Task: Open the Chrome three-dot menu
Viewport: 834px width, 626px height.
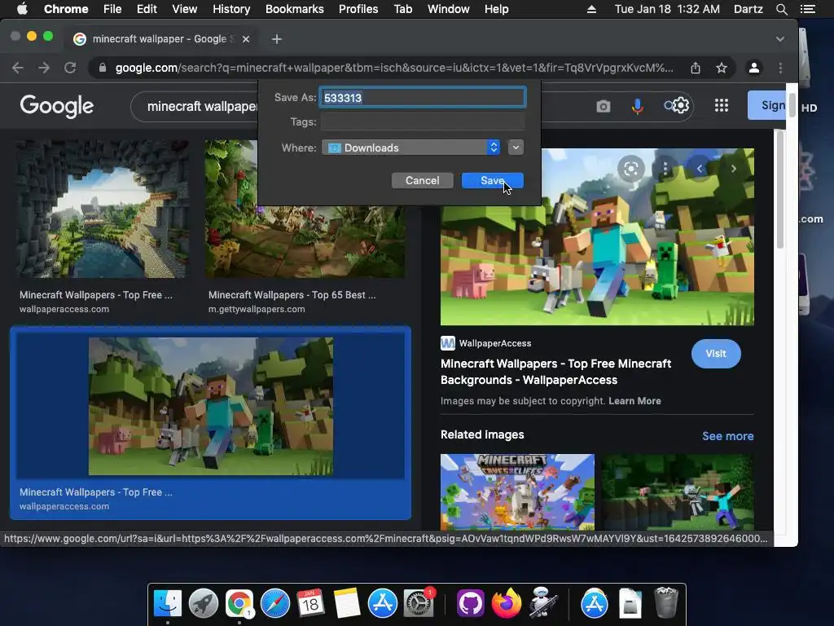Action: click(x=780, y=68)
